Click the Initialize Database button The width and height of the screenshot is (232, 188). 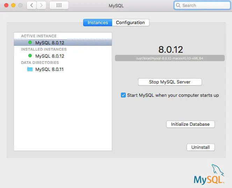point(190,124)
